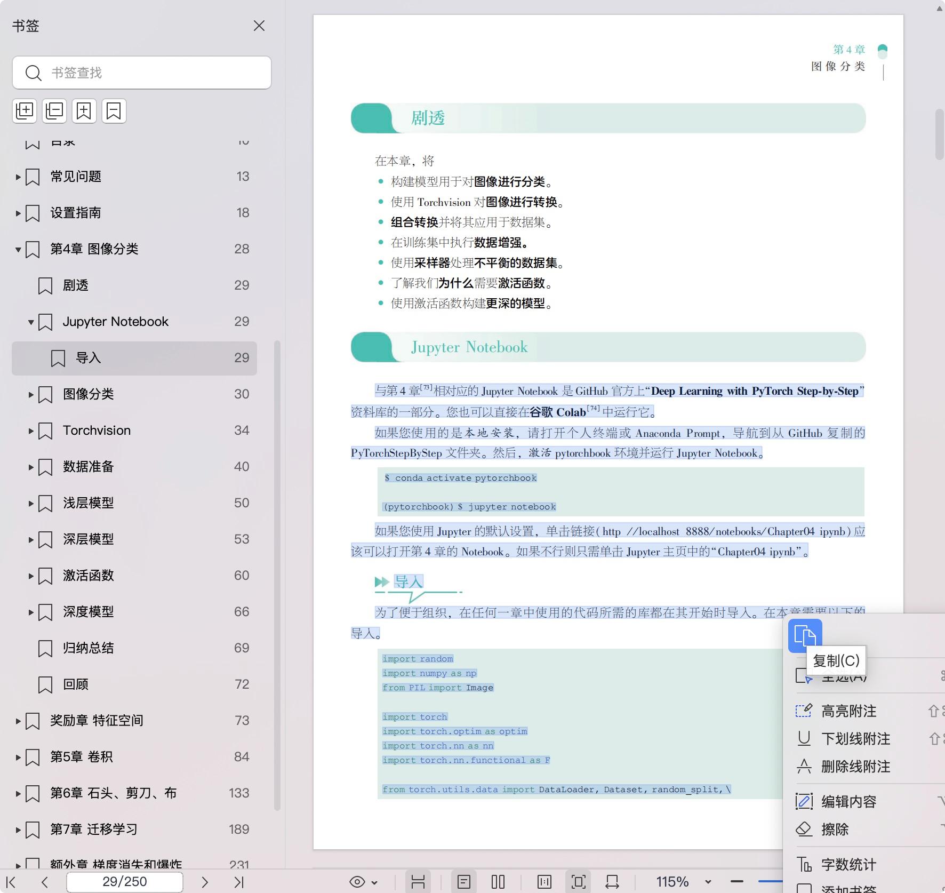Go to the next page arrow
945x893 pixels.
pyautogui.click(x=205, y=882)
